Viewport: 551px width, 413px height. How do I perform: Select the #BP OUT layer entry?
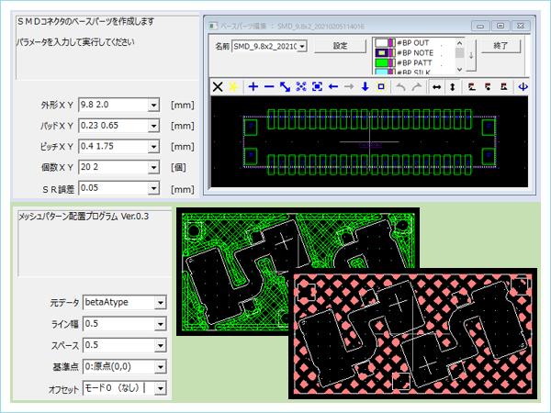(x=413, y=43)
